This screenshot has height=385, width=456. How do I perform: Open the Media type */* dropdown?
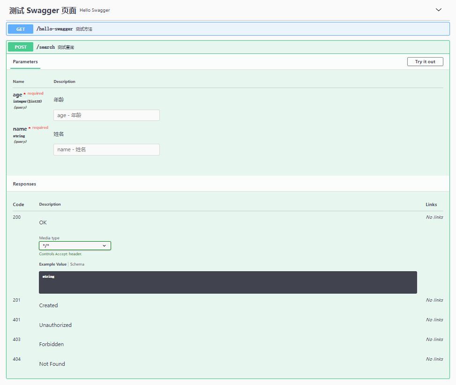(x=75, y=246)
